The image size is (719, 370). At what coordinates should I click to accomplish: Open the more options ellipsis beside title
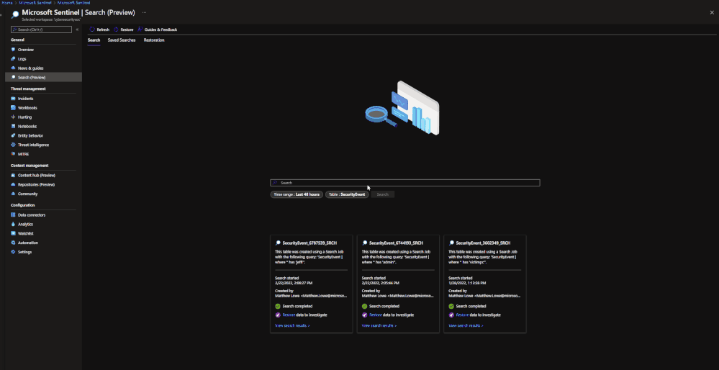(x=144, y=12)
